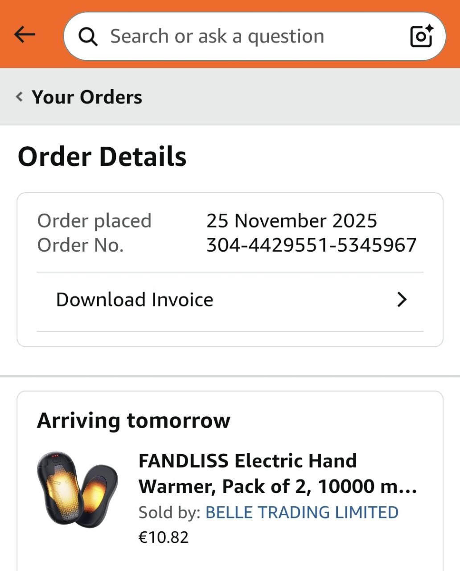This screenshot has height=571, width=460.
Task: Tap the Order placed label
Action: (94, 221)
